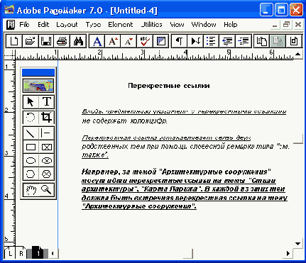306x263 pixels.
Task: Select the Ellipse tool
Action: (31, 160)
